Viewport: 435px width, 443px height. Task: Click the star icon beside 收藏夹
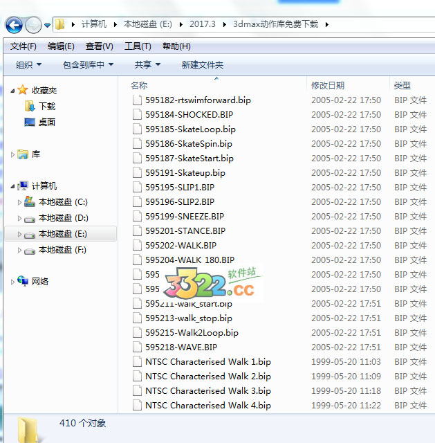coord(23,90)
